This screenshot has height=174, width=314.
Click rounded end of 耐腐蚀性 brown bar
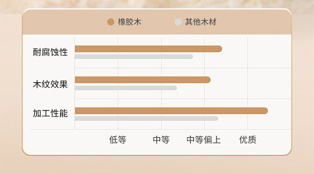click(219, 49)
